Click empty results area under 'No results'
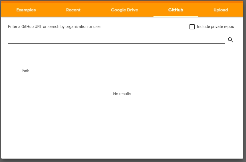Viewport: 246px width, 162px height. pyautogui.click(x=122, y=125)
